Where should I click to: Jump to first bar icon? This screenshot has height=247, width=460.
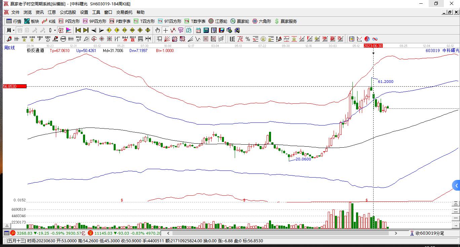click(x=78, y=30)
